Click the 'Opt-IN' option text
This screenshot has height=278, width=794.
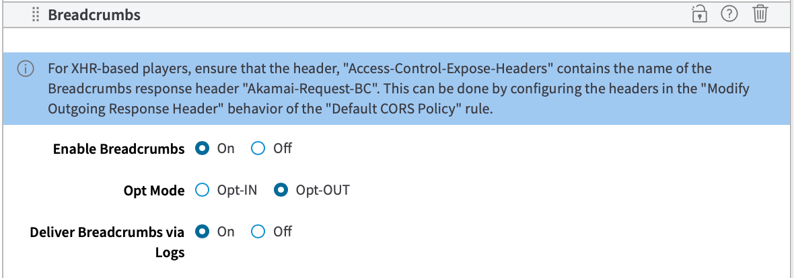[x=237, y=191]
